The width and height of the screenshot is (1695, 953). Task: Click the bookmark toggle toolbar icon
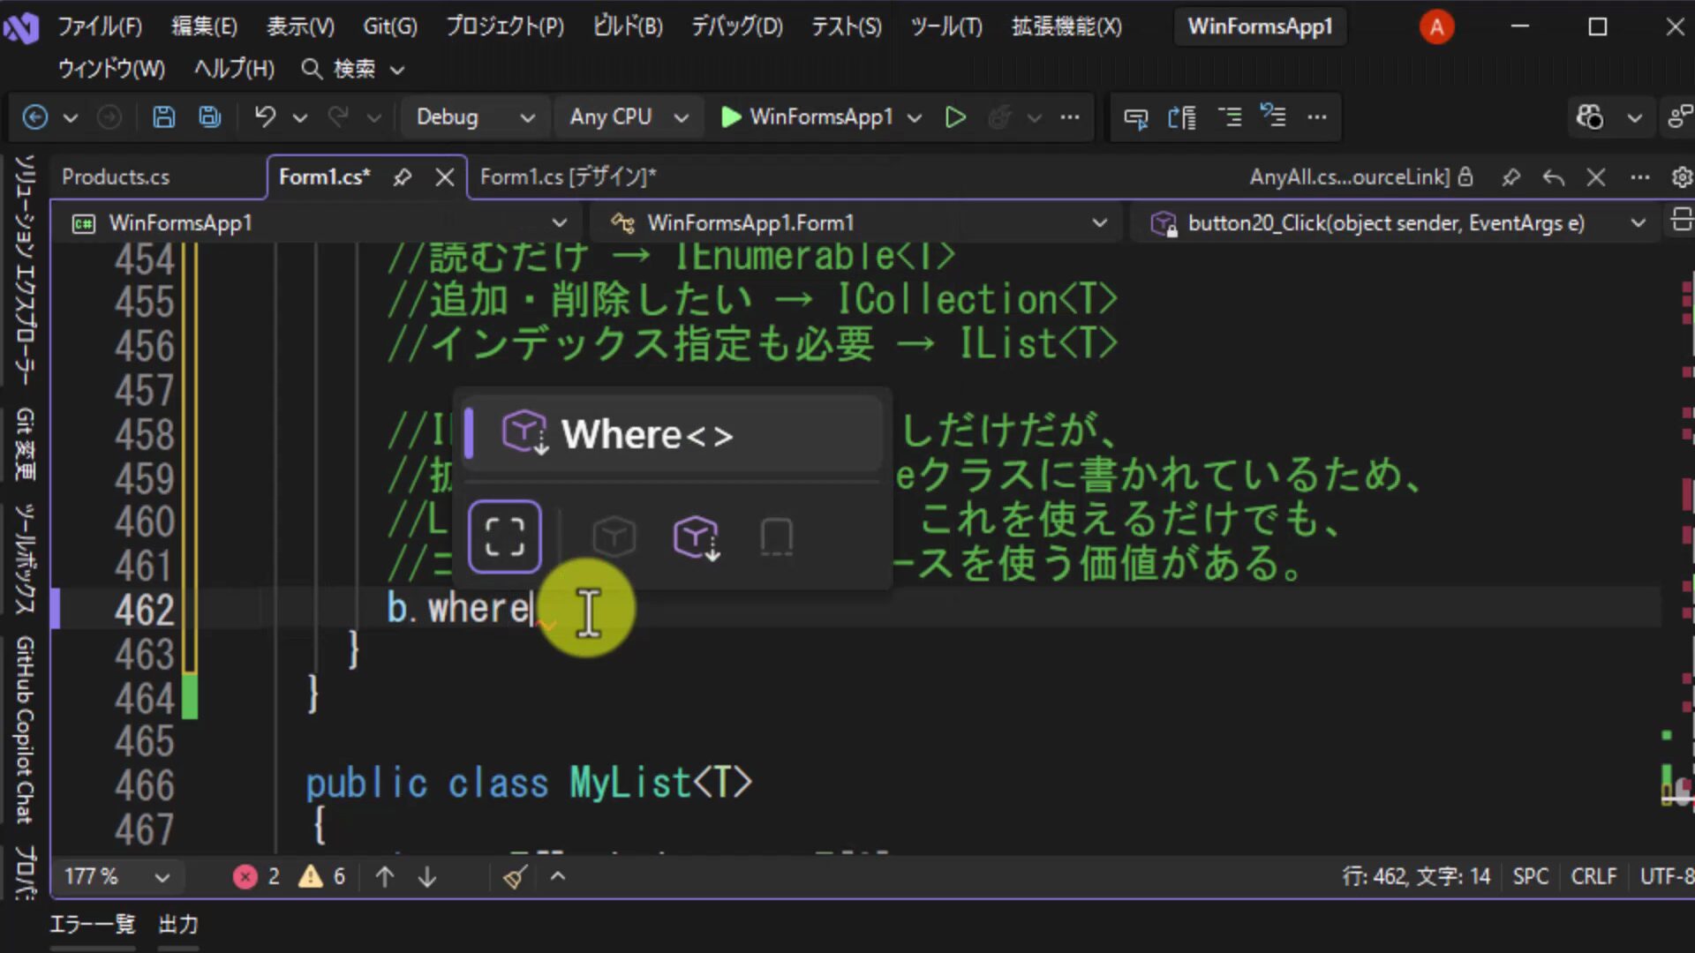pyautogui.click(x=1182, y=117)
